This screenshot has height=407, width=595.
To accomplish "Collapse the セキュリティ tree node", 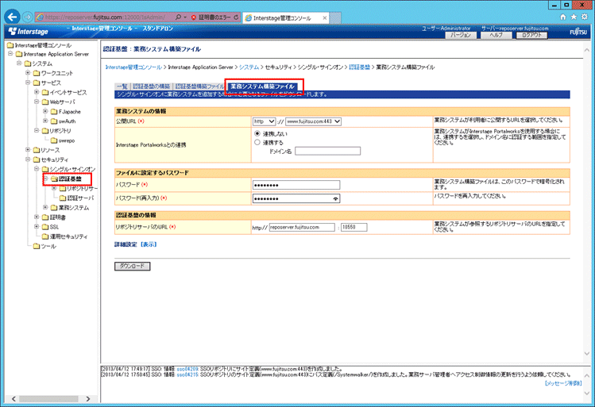I will coord(28,159).
